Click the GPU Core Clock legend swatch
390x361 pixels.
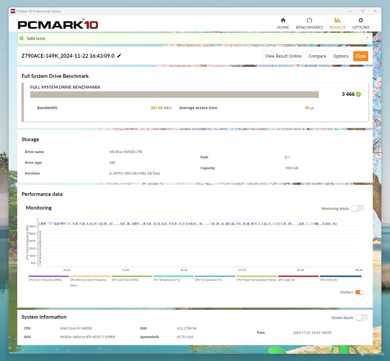tap(132, 276)
